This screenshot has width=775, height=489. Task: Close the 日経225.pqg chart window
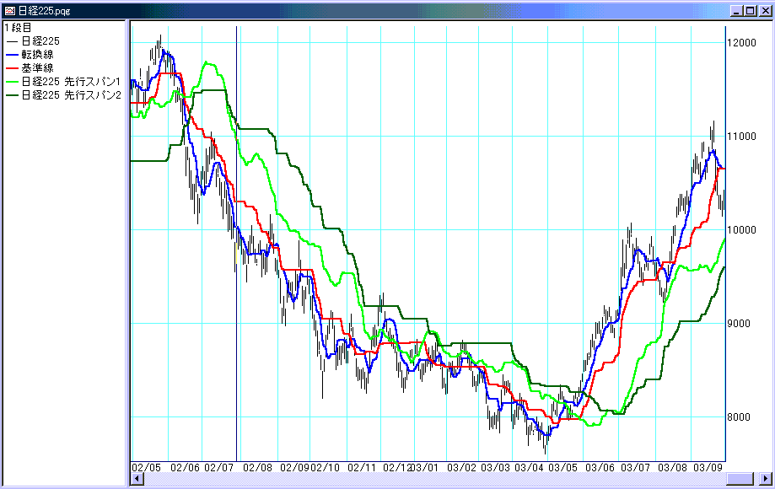coord(764,10)
